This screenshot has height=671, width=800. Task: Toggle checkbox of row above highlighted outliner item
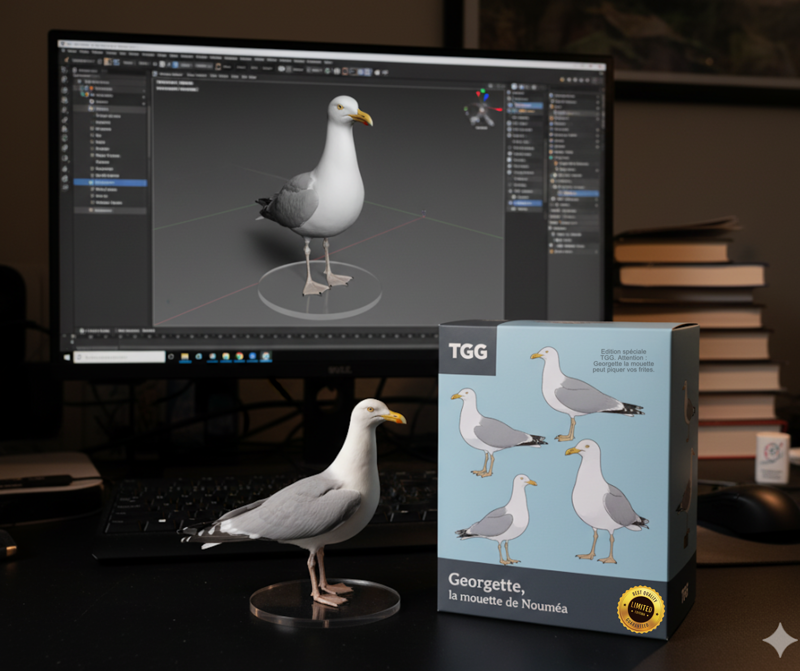(92, 175)
